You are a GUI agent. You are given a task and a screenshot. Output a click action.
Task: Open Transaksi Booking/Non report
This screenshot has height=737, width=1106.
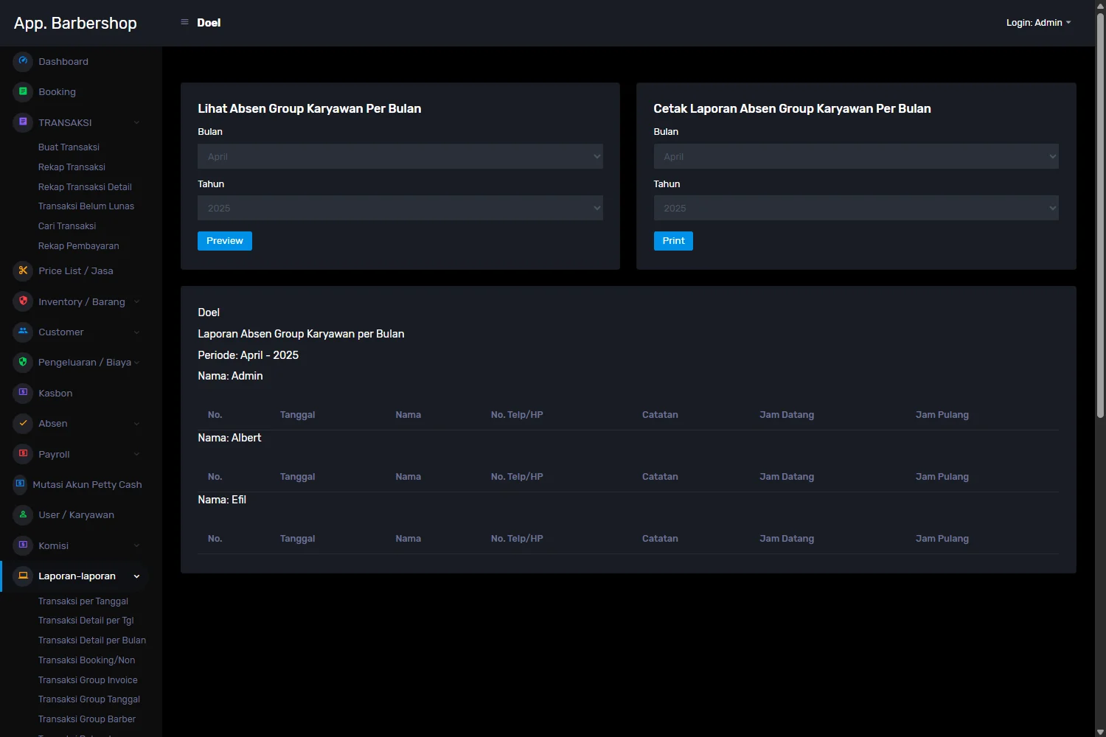point(86,660)
